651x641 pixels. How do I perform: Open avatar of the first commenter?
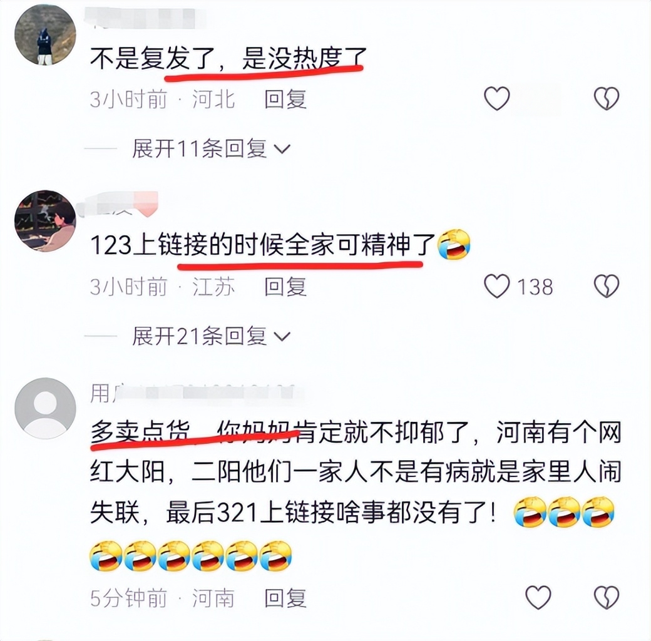click(x=45, y=35)
